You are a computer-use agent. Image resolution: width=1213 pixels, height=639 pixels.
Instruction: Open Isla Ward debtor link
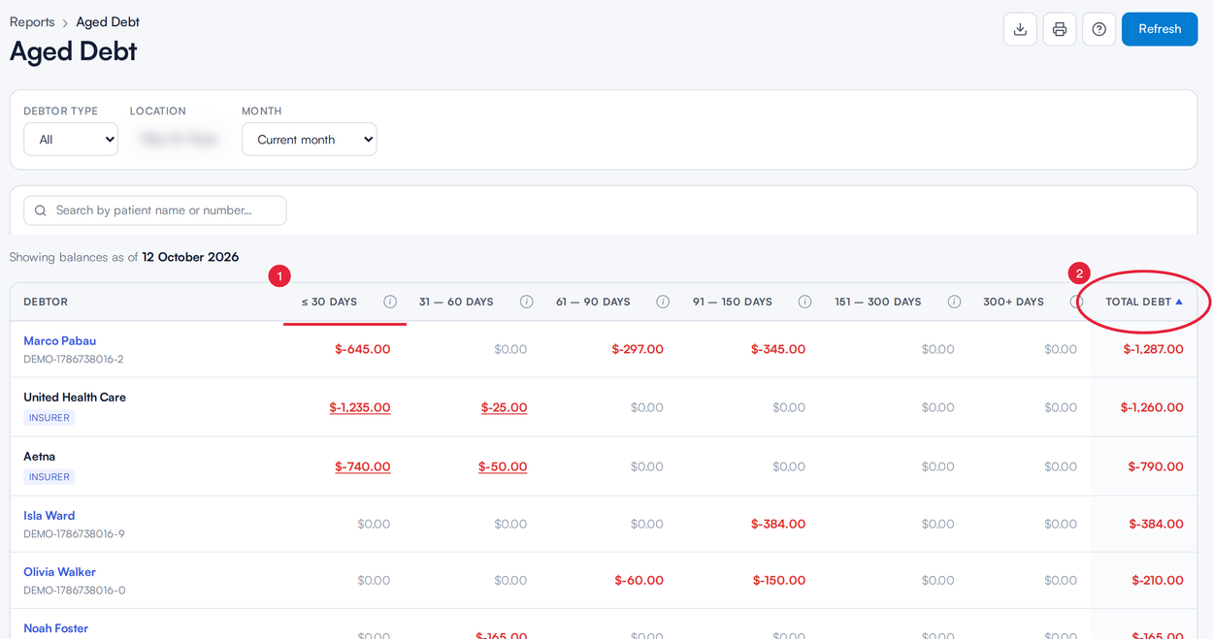click(49, 515)
